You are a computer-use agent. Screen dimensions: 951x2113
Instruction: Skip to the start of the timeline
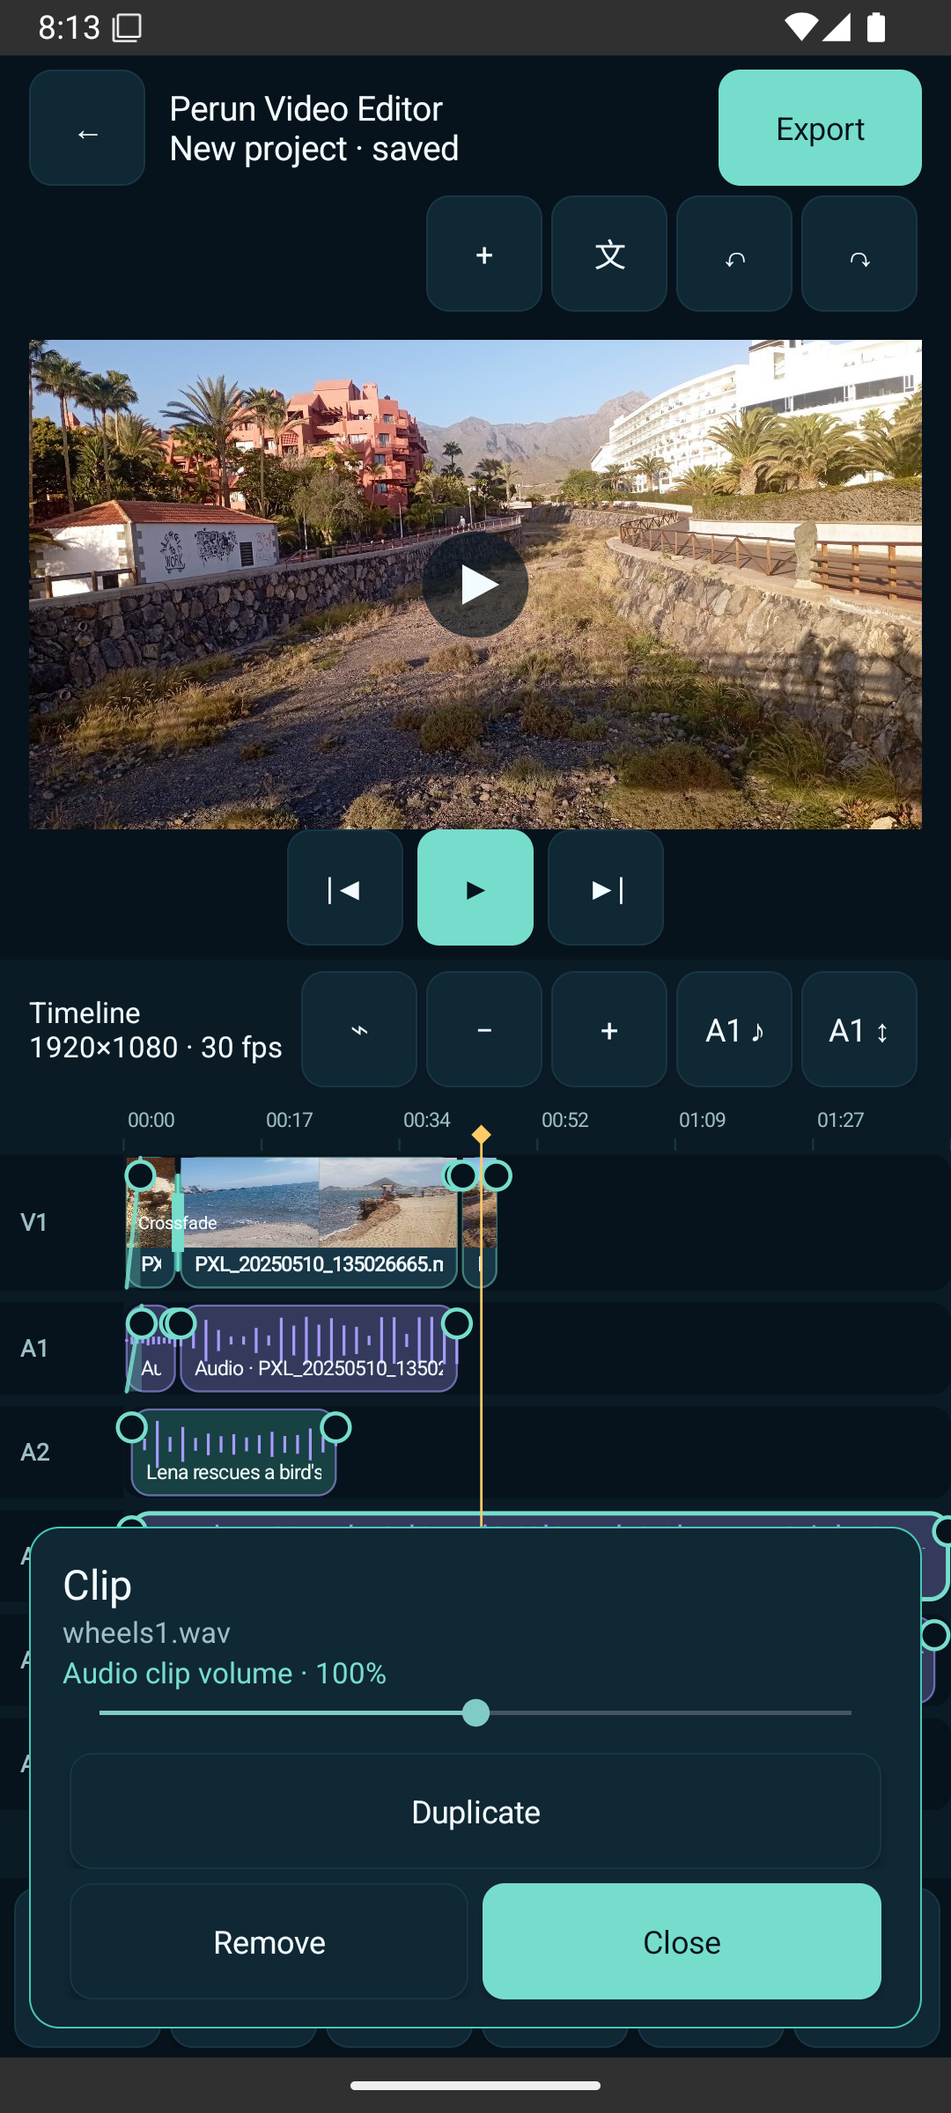345,887
